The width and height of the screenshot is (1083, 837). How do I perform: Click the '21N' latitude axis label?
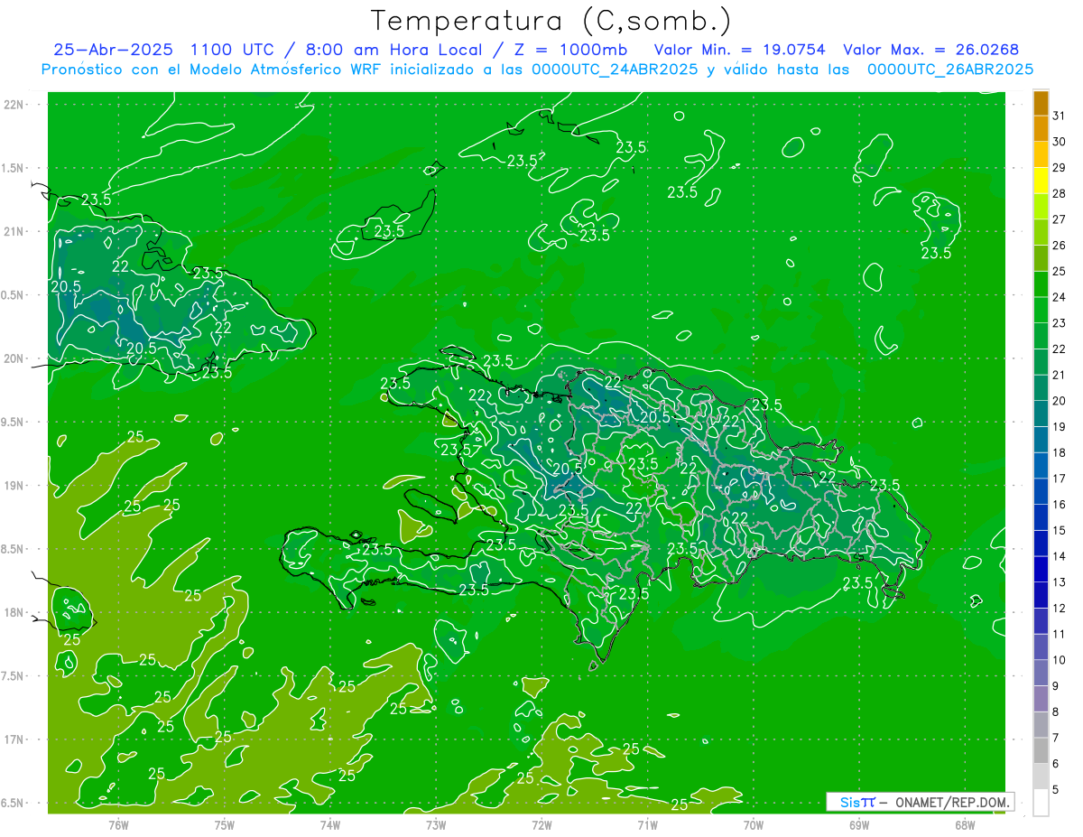(14, 231)
